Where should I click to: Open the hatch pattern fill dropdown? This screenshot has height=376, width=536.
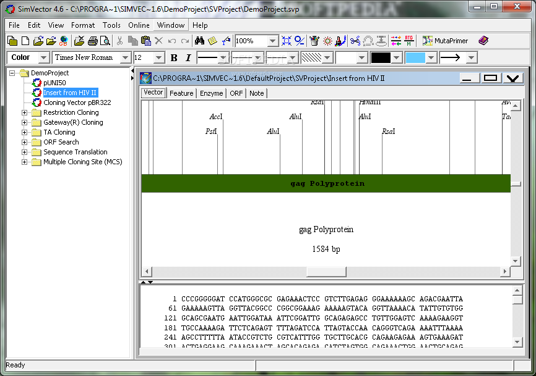click(327, 57)
